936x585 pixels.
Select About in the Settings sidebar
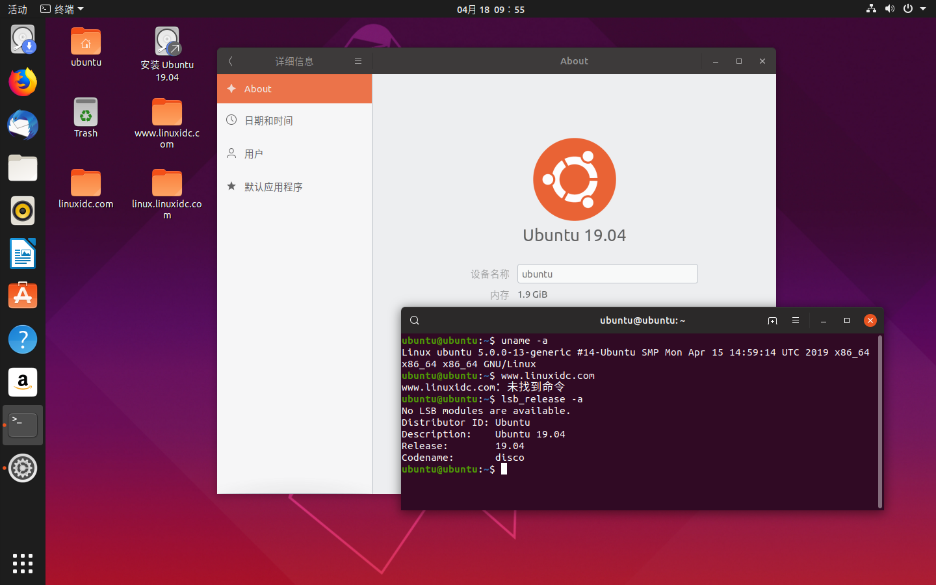(x=294, y=89)
